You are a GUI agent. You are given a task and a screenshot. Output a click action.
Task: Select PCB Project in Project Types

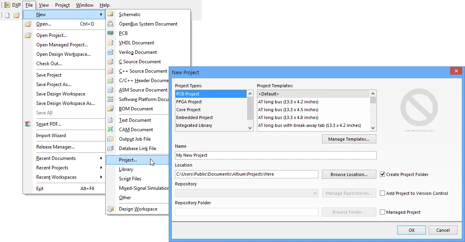click(x=211, y=93)
